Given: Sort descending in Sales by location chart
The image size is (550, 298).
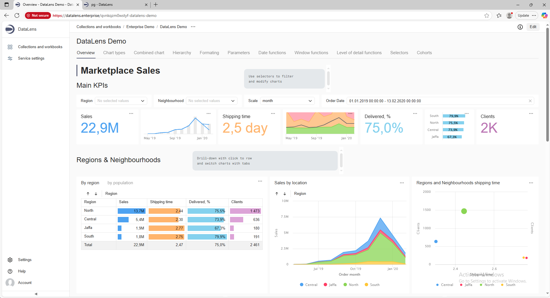Looking at the screenshot, I should [285, 194].
